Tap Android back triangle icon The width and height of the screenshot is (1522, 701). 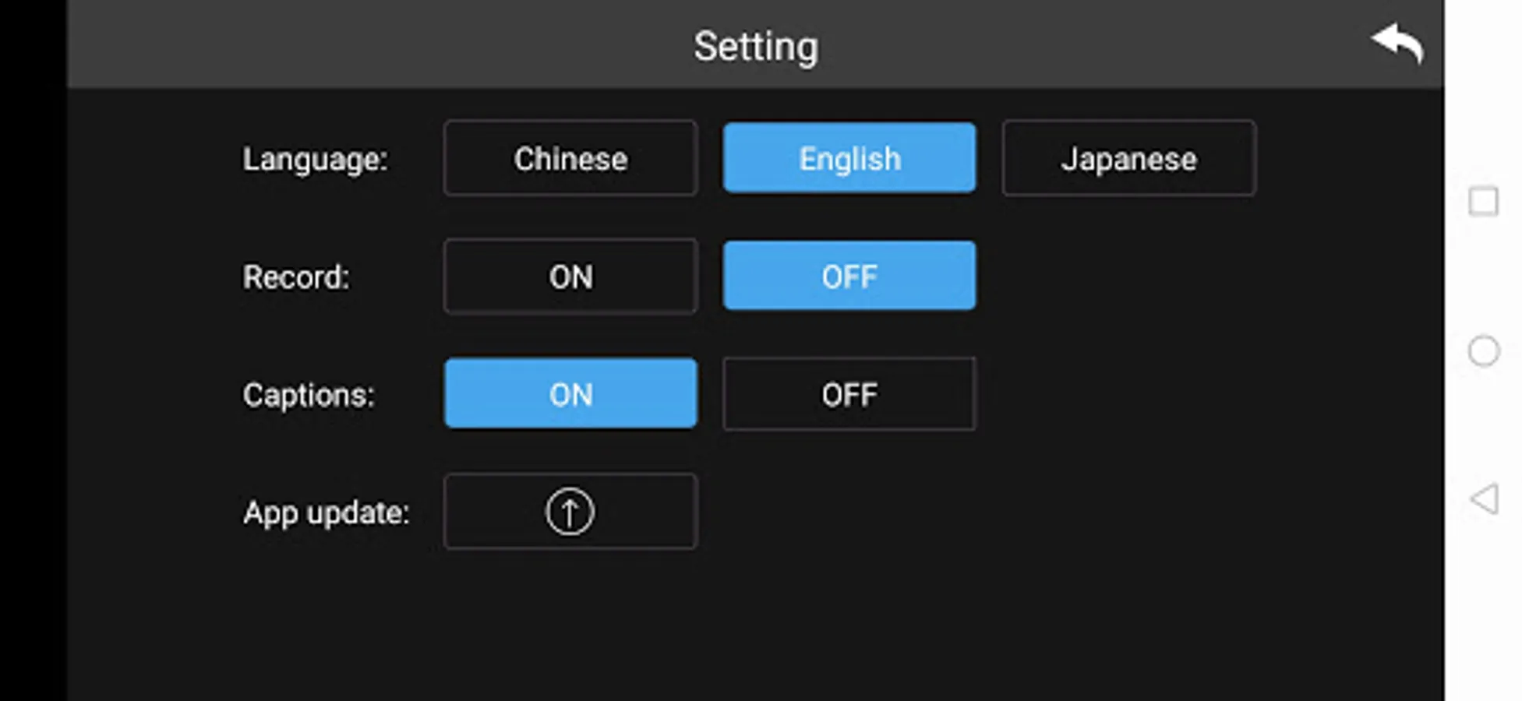[x=1484, y=498]
